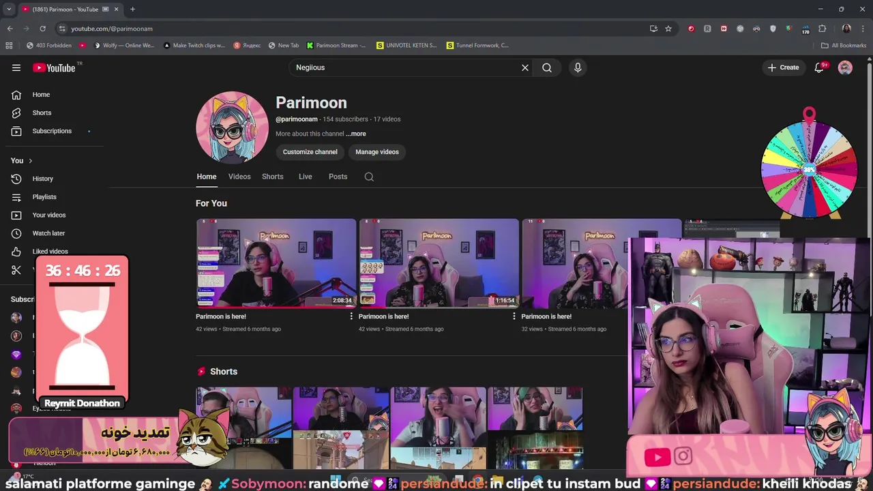
Task: Click the YouTube logo
Action: click(54, 68)
